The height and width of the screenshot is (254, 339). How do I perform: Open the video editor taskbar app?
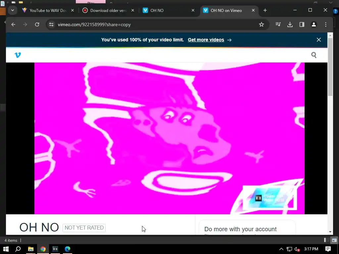pos(55,249)
